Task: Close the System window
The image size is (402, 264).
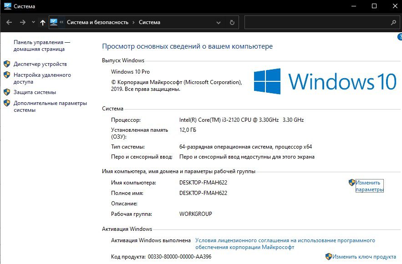Action: 395,6
